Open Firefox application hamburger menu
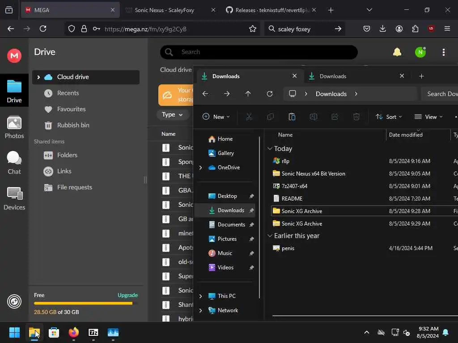The image size is (458, 343). coord(447,29)
